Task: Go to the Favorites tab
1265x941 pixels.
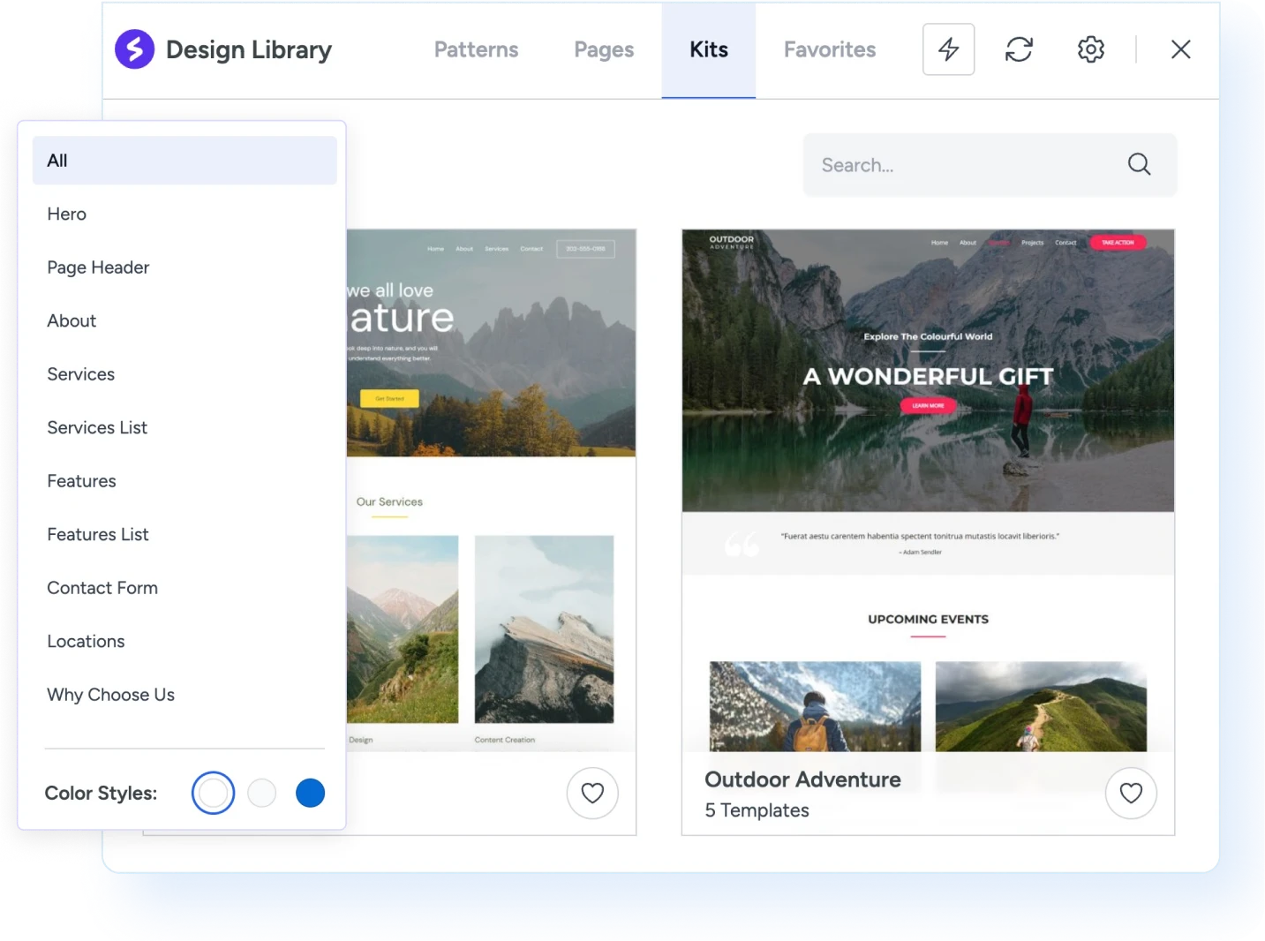Action: click(x=830, y=49)
